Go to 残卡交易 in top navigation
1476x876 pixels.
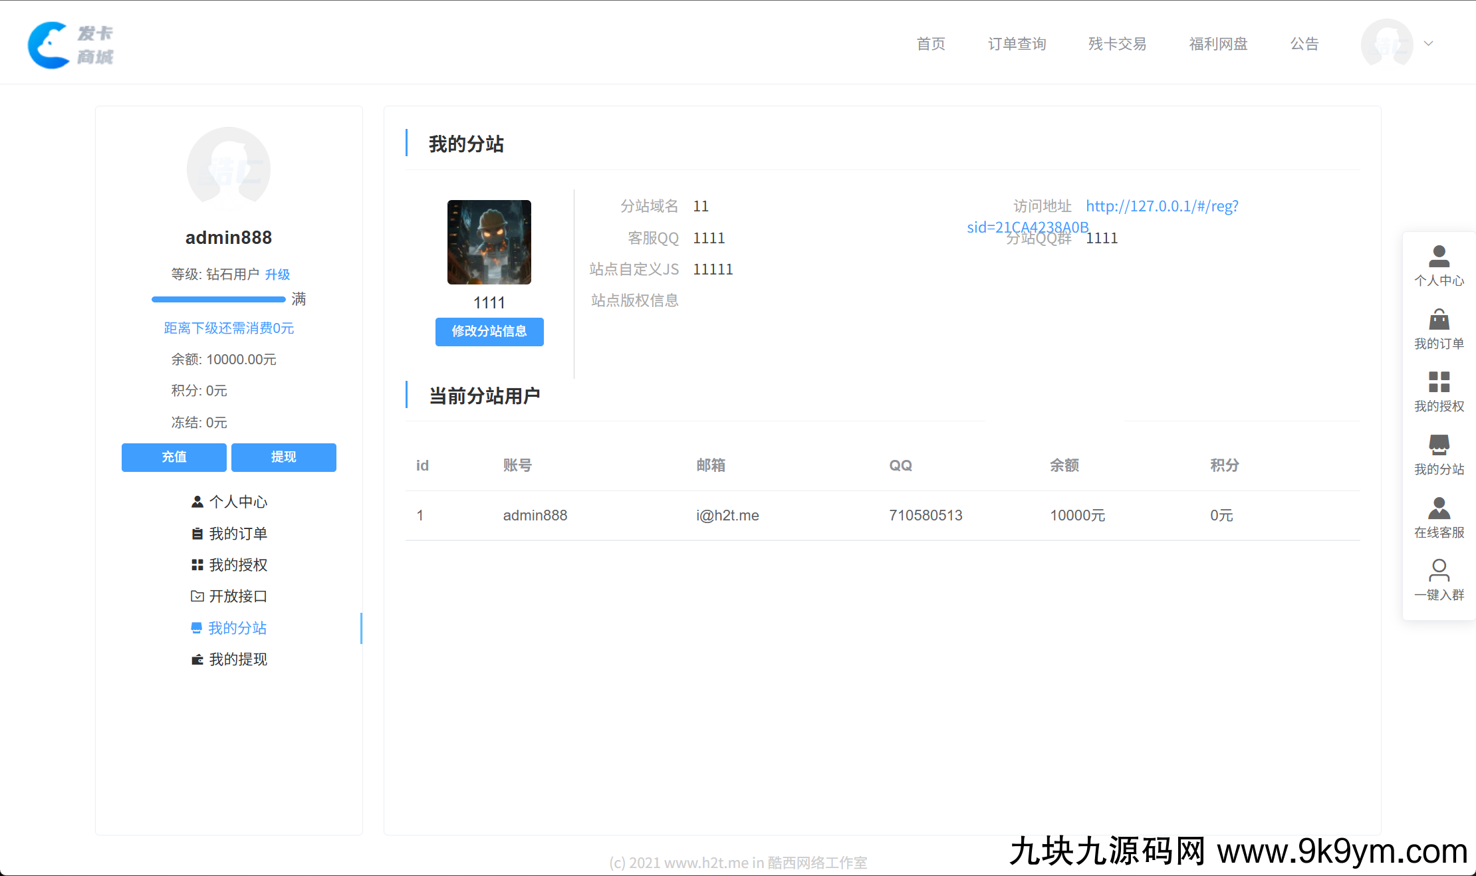pos(1117,44)
